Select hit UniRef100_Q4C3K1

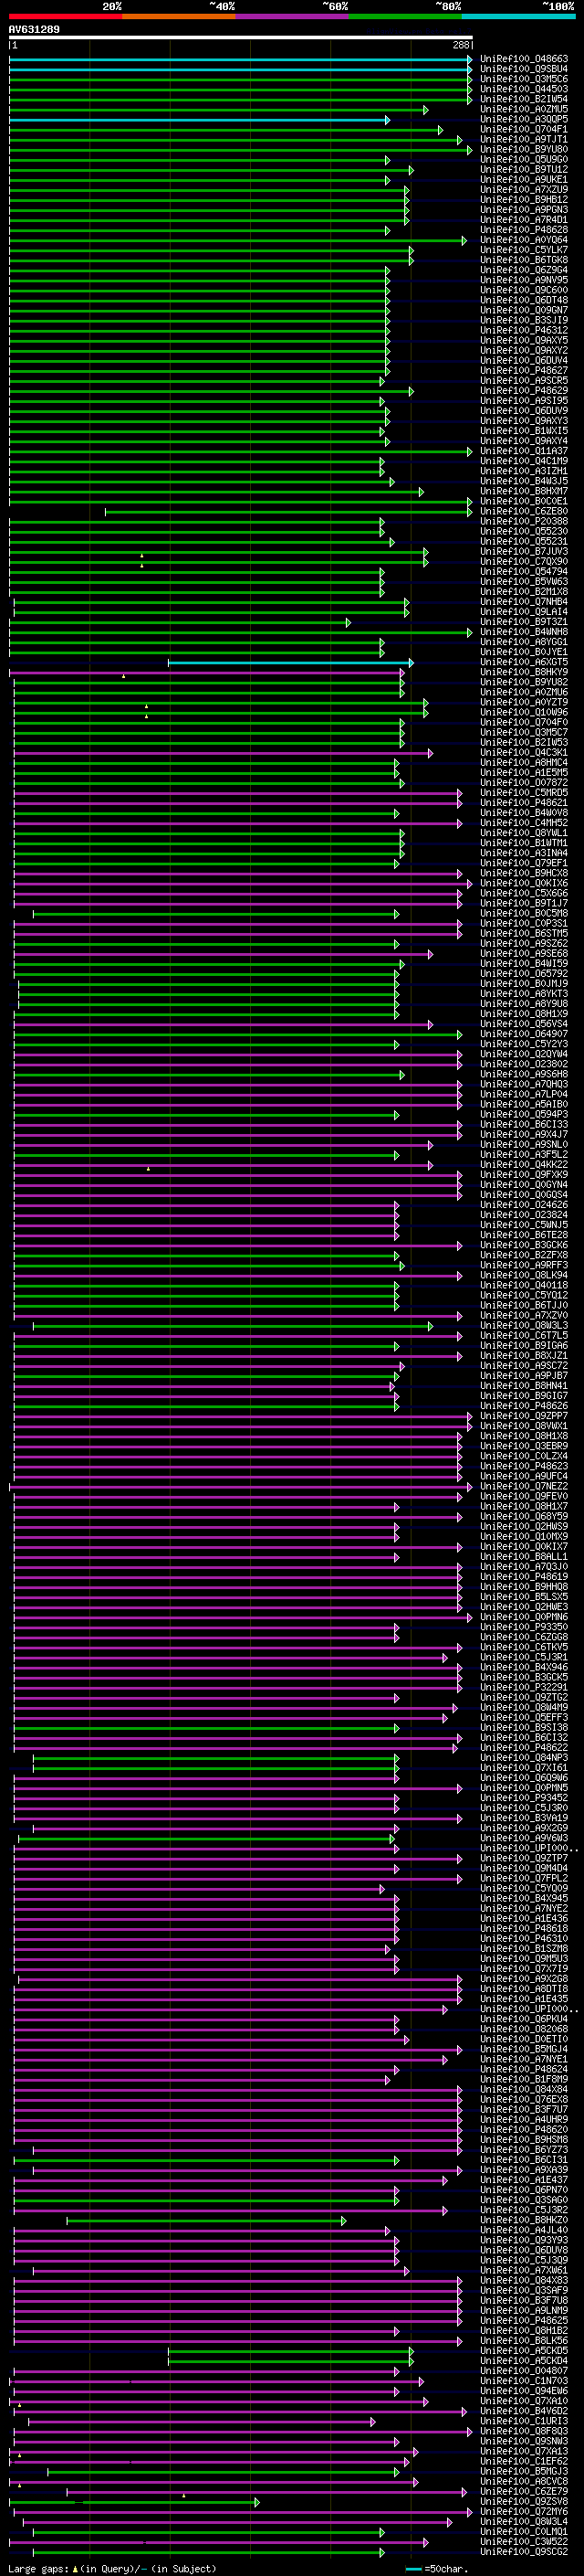coord(523,753)
